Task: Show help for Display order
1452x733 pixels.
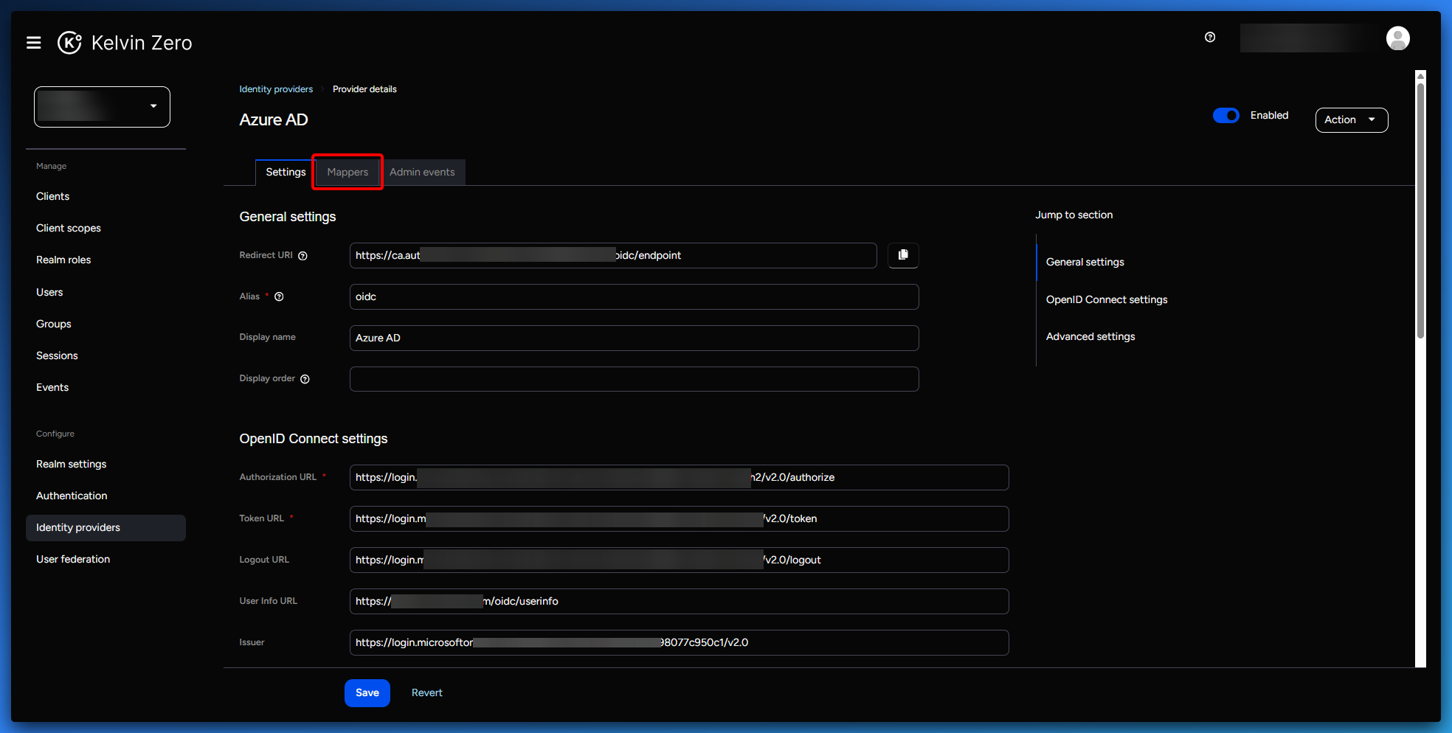Action: coord(305,379)
